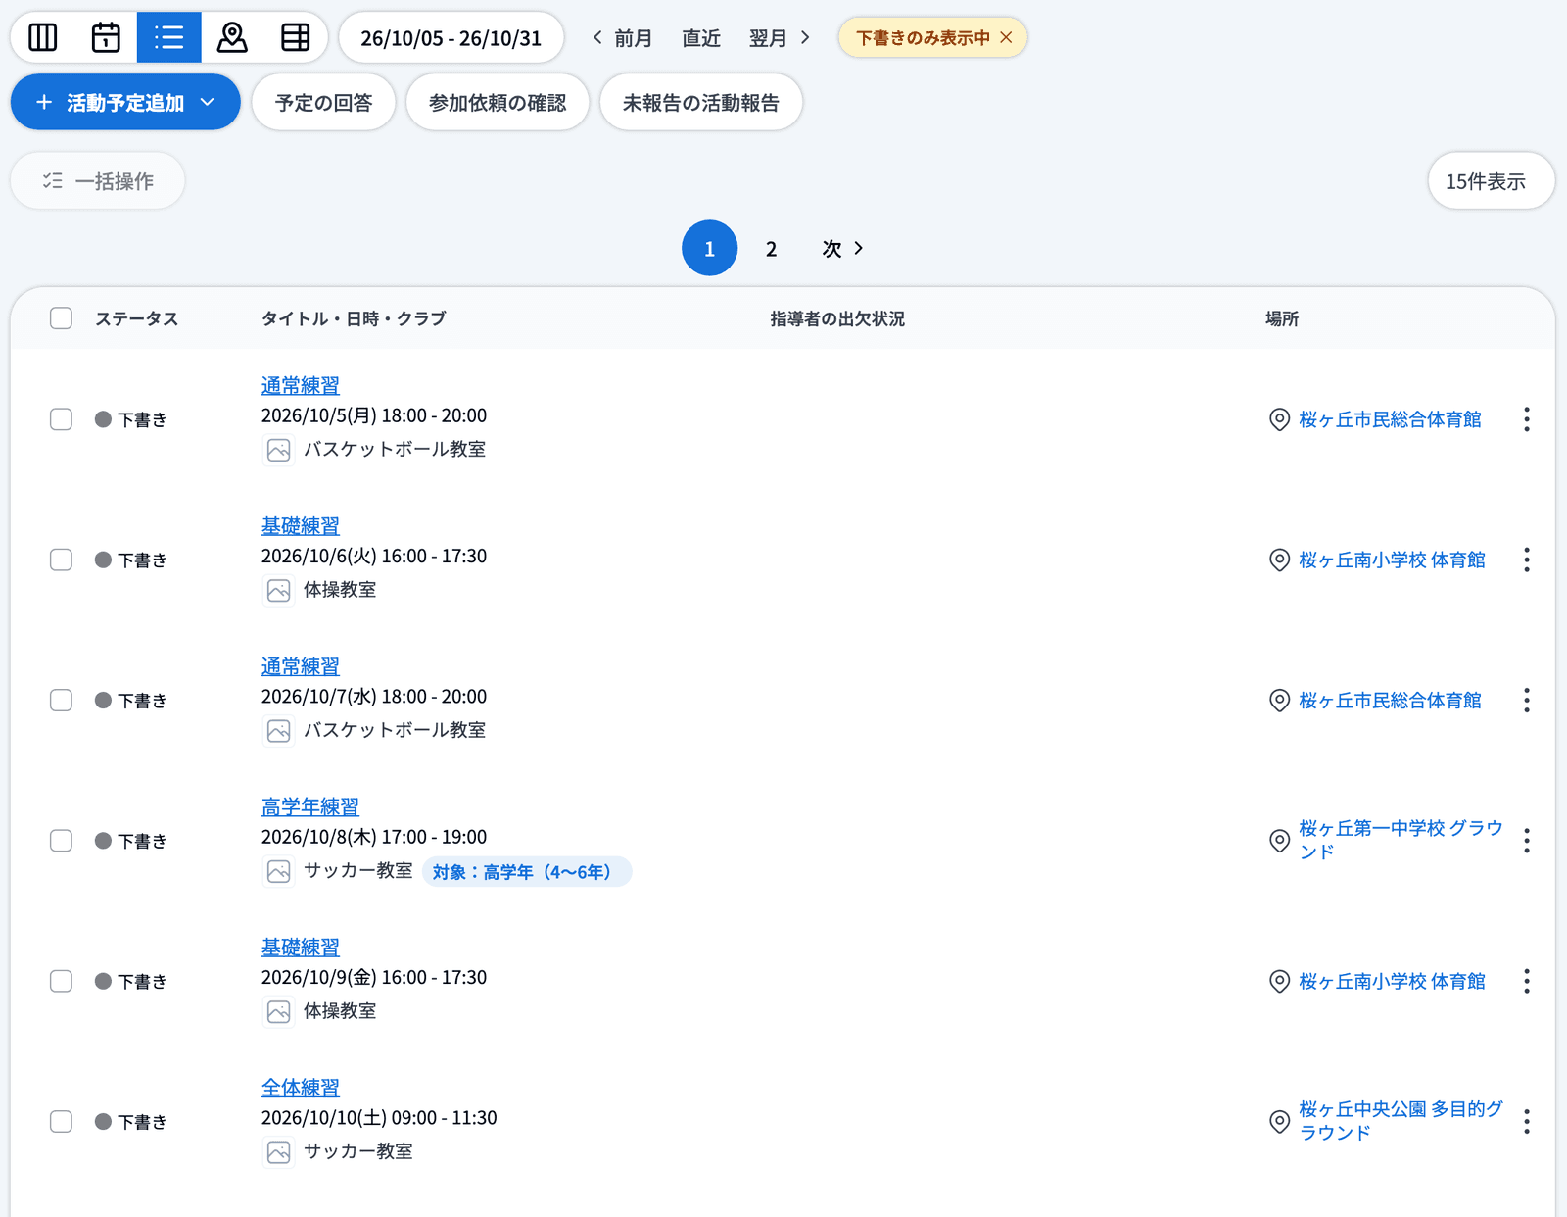Viewport: 1567px width, 1217px height.
Task: Open the more menu for 10/9 基礎練習
Action: (x=1526, y=981)
